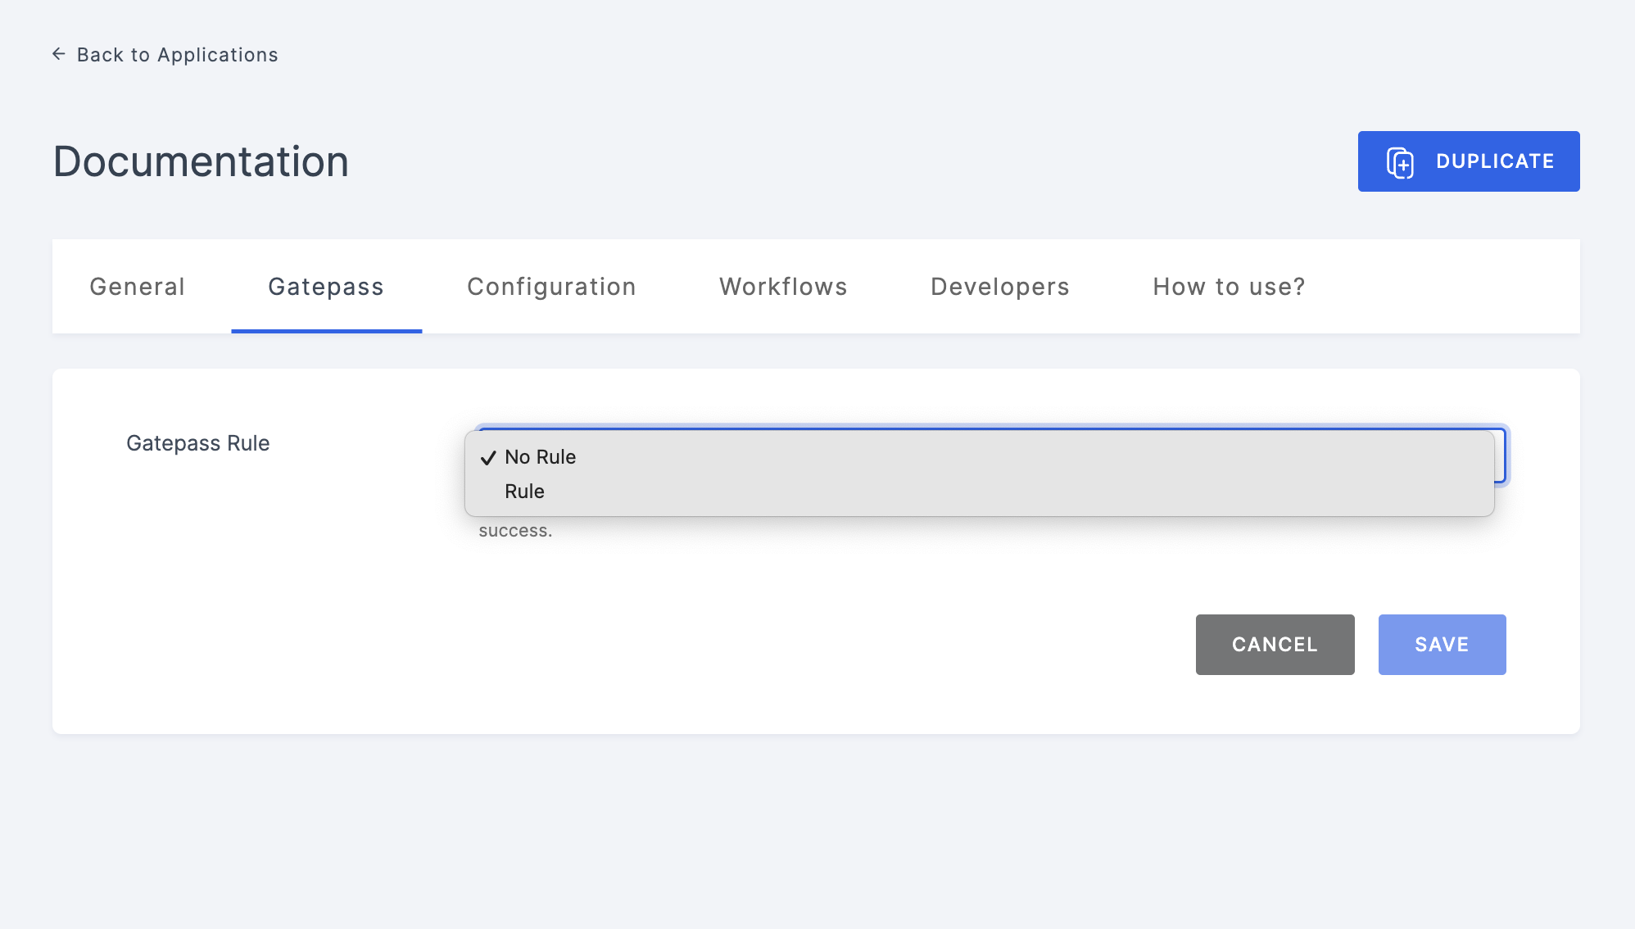Click the DUPLICATE label text
Viewport: 1635px width, 929px height.
coord(1496,161)
